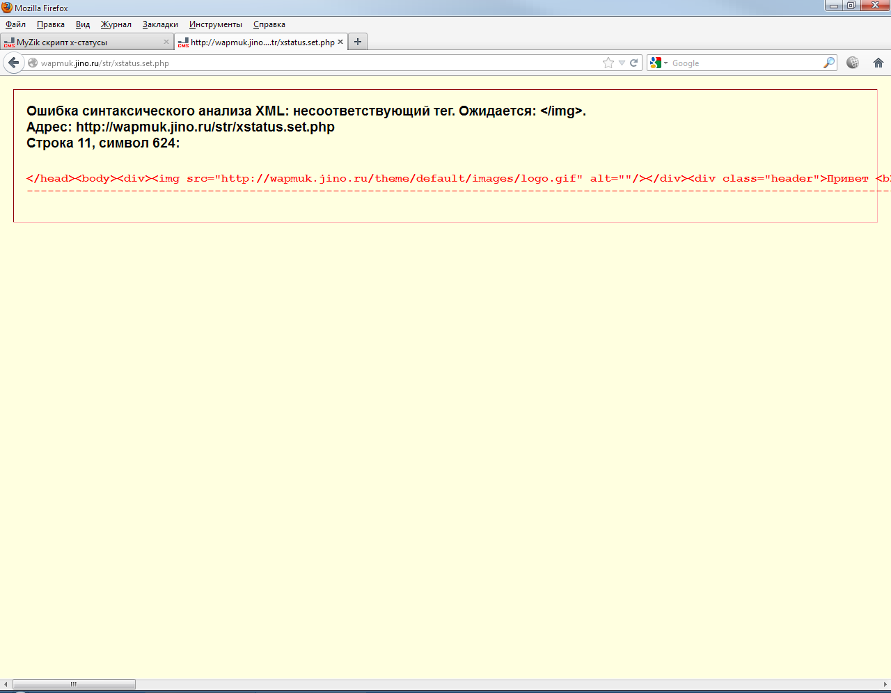Open the Файл menu

point(15,24)
